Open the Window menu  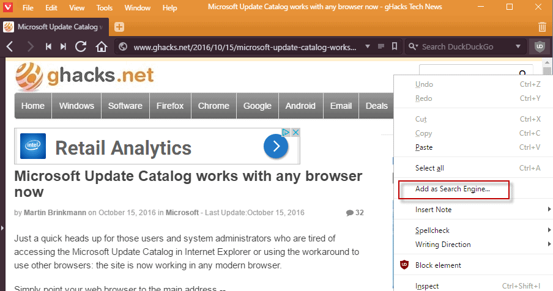tap(137, 7)
